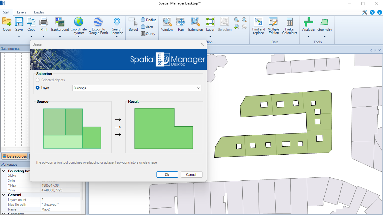The image size is (383, 215).
Task: Click the zoom out magnifier icon
Action: [x=244, y=20]
